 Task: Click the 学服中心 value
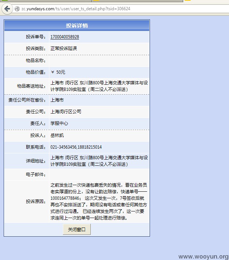coord(59,123)
